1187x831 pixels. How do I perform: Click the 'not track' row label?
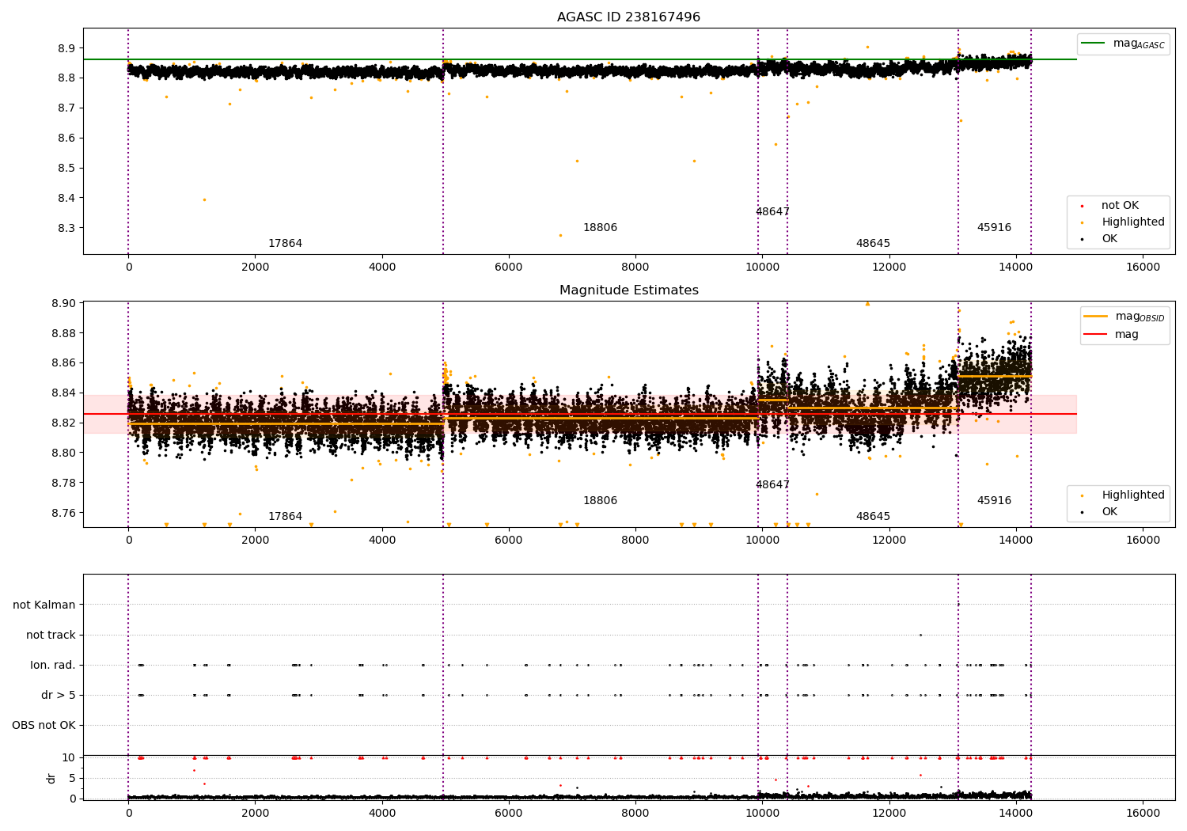point(51,636)
